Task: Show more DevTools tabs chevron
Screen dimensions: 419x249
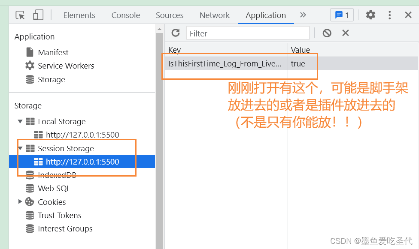Action: [x=303, y=15]
